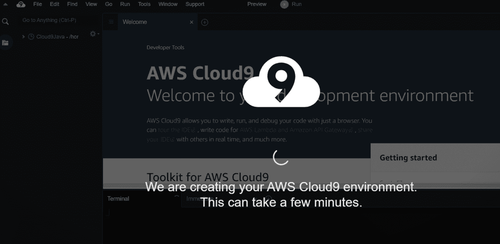The width and height of the screenshot is (500, 244).
Task: Open the Support menu
Action: [195, 4]
